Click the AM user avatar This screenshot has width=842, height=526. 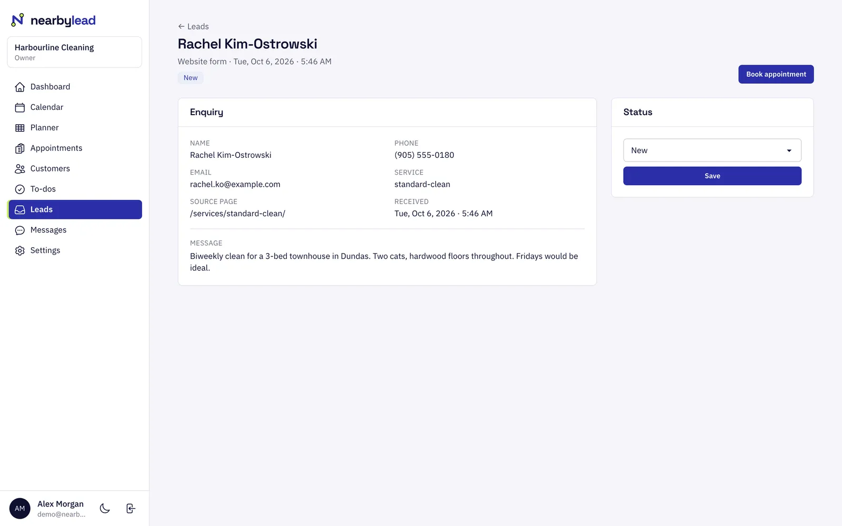tap(20, 508)
